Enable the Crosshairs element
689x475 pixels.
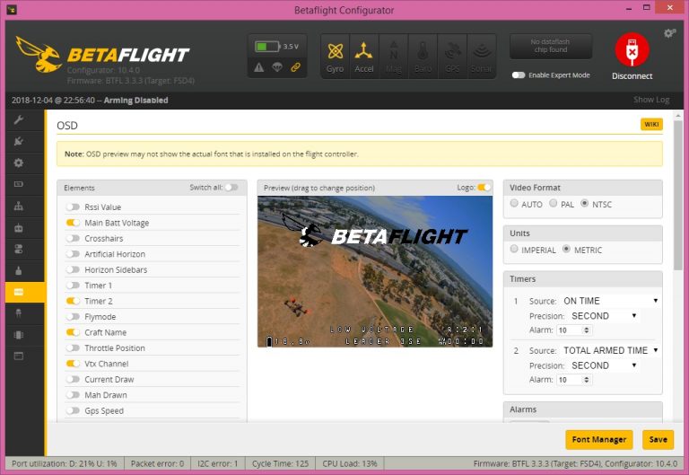tap(73, 238)
